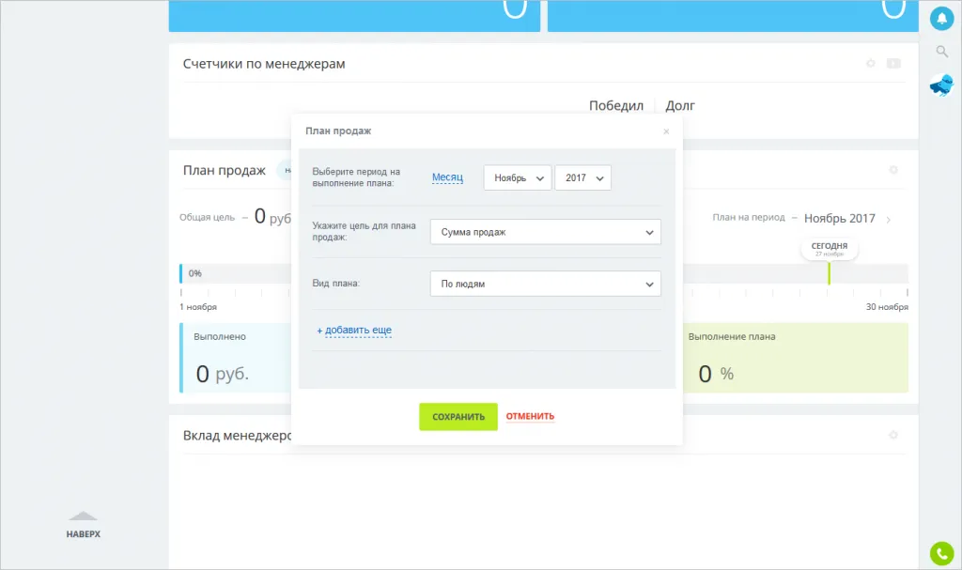Screen dimensions: 962x570
Task: Click the green phone call icon
Action: tap(940, 554)
